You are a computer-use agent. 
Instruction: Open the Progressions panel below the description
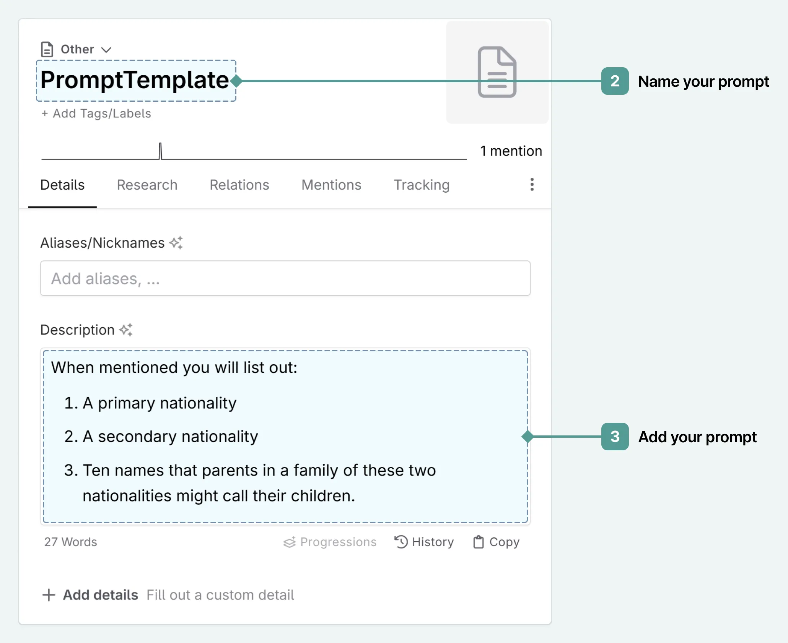click(330, 542)
